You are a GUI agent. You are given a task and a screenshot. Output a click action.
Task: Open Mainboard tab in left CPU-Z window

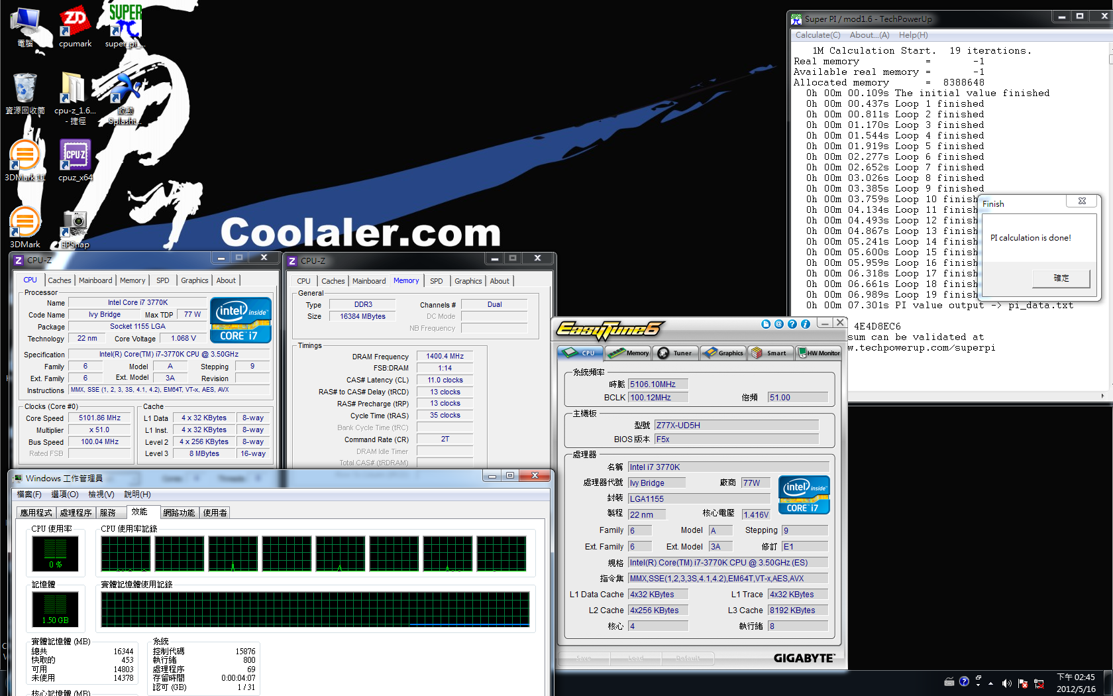(x=95, y=280)
